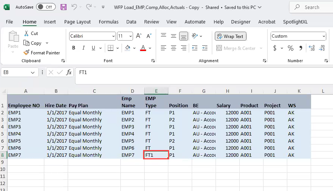Toggle the AutoSave switch
The height and width of the screenshot is (191, 333).
[46, 7]
